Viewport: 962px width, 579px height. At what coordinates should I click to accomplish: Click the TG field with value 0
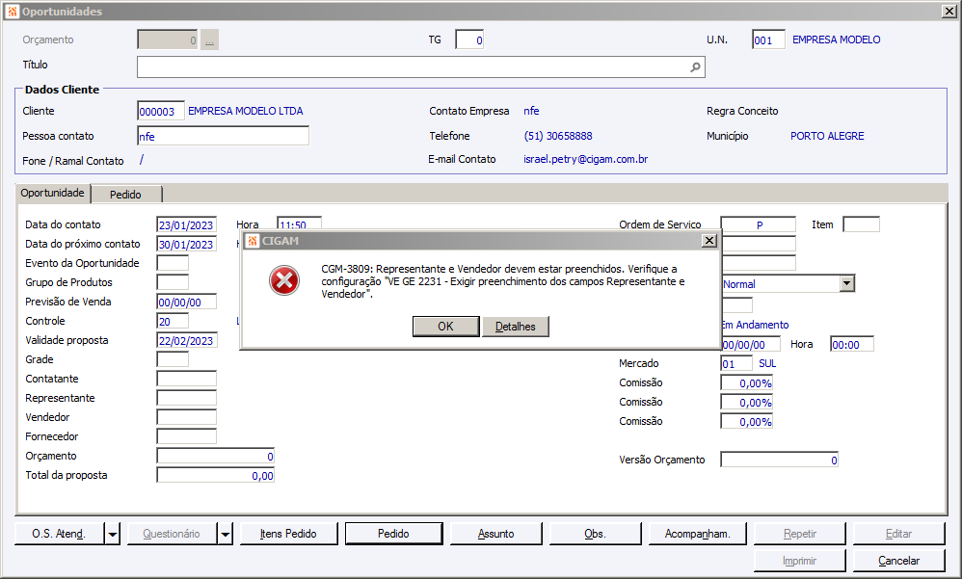coord(469,39)
